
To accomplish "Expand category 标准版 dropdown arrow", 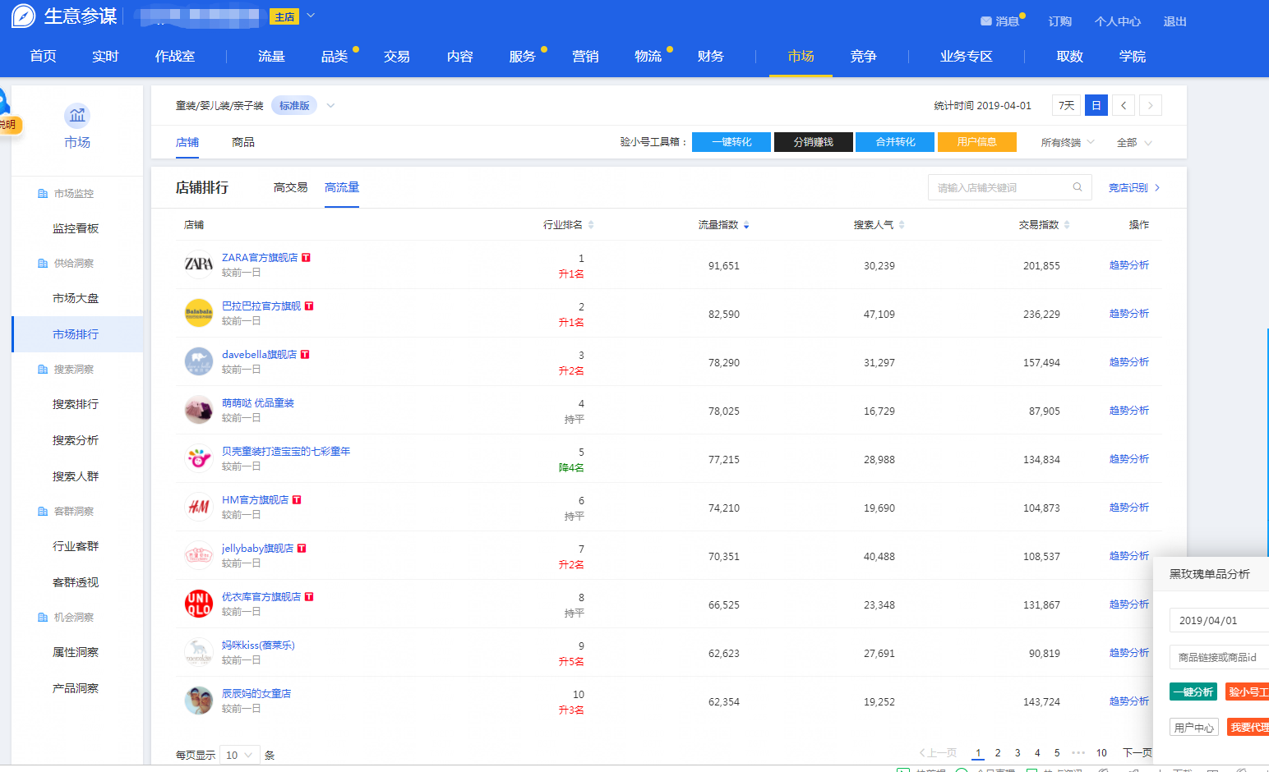I will tap(330, 106).
